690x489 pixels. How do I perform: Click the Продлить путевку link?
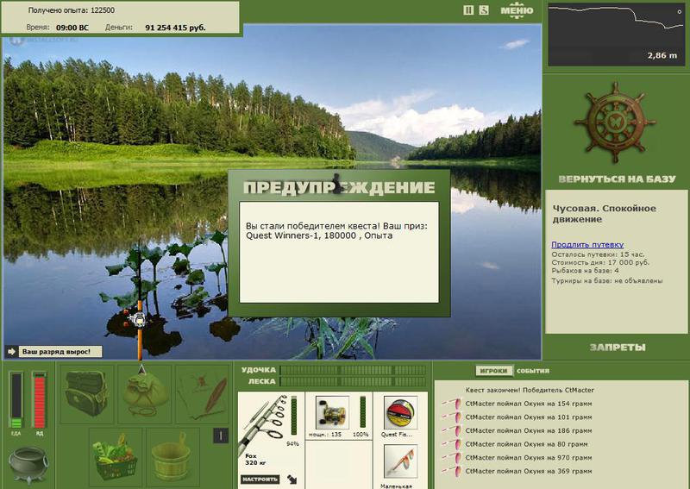[587, 245]
